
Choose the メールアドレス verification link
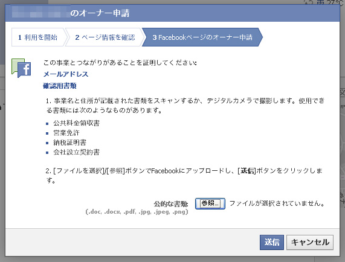click(66, 74)
